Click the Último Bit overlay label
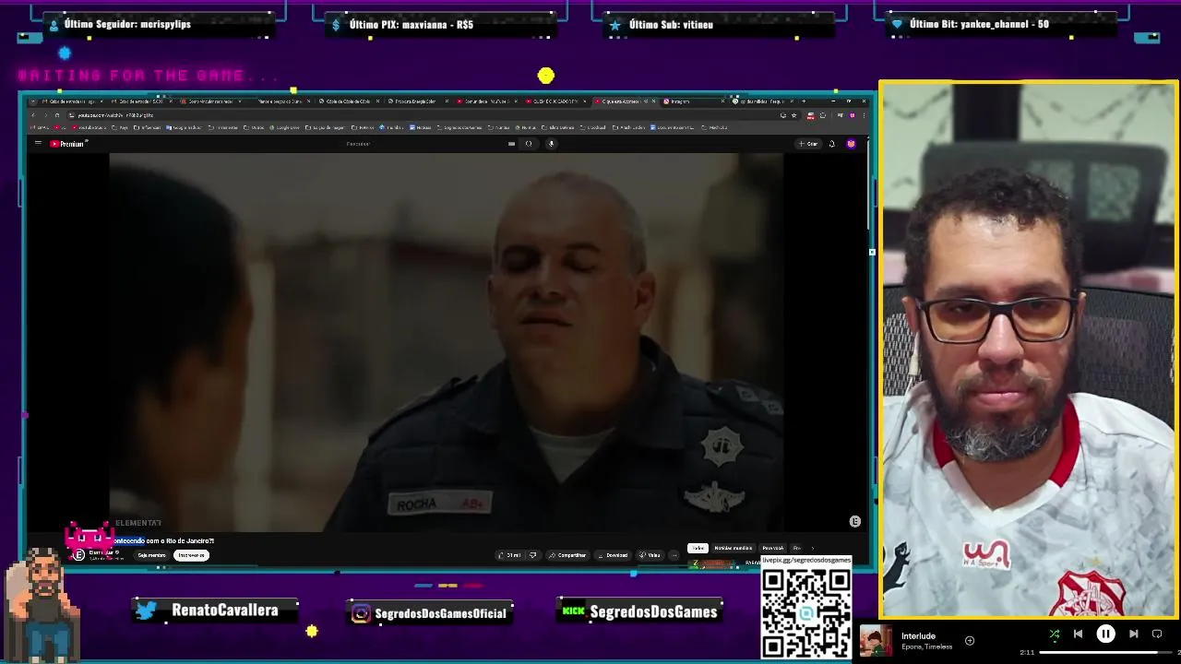The width and height of the screenshot is (1181, 664). (979, 24)
